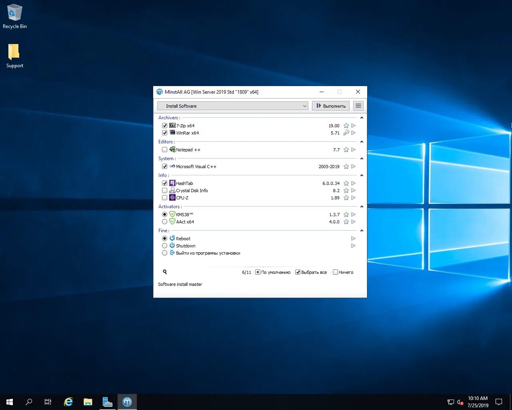Select the Shutdown radio button

tap(164, 246)
